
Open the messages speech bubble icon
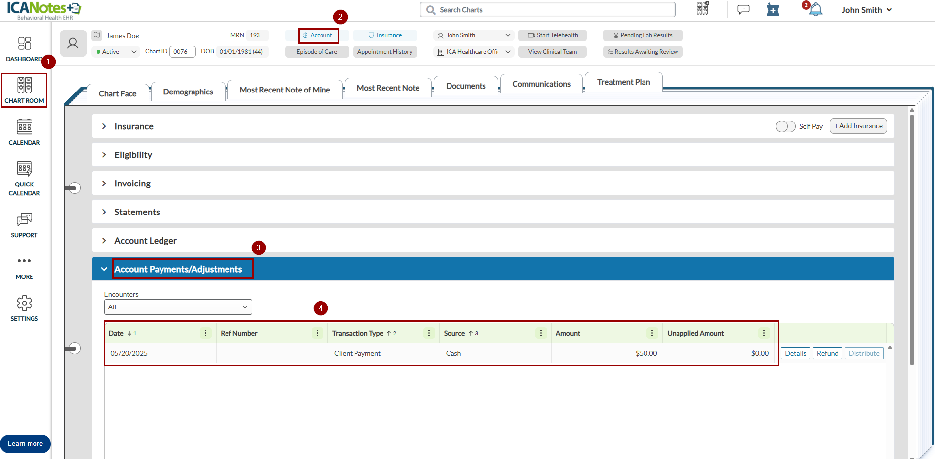click(743, 9)
